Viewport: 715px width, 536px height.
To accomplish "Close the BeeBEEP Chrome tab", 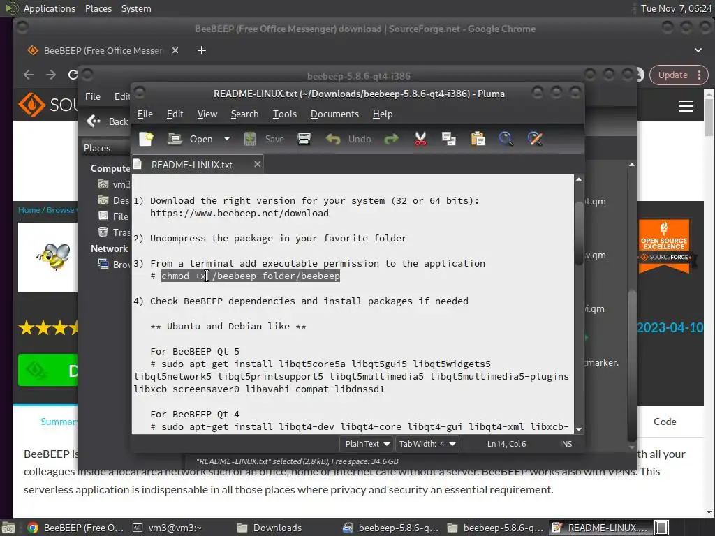I will (x=175, y=50).
